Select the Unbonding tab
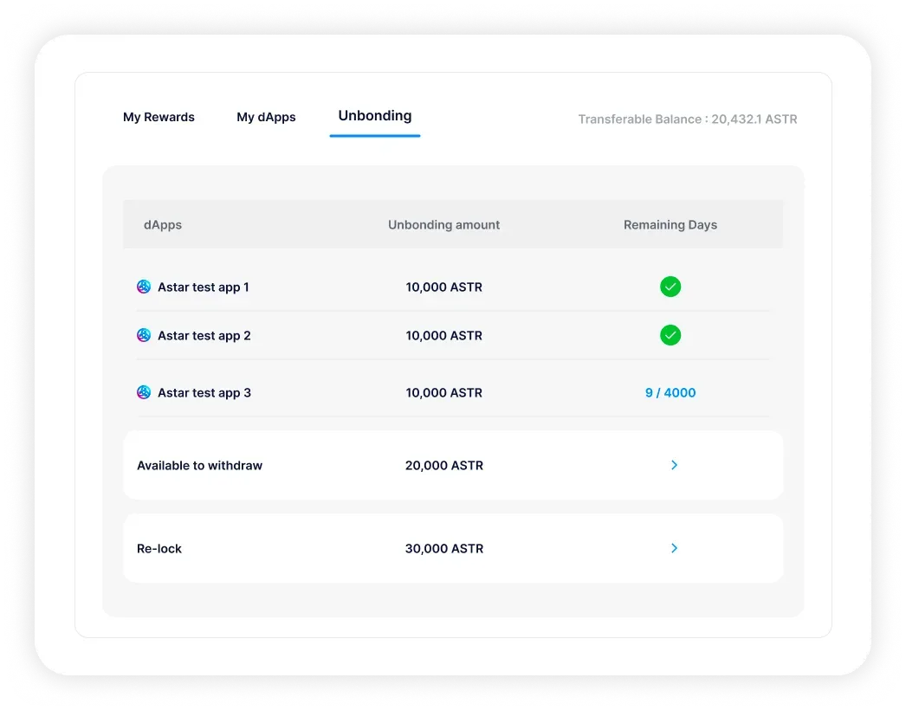 coord(375,115)
